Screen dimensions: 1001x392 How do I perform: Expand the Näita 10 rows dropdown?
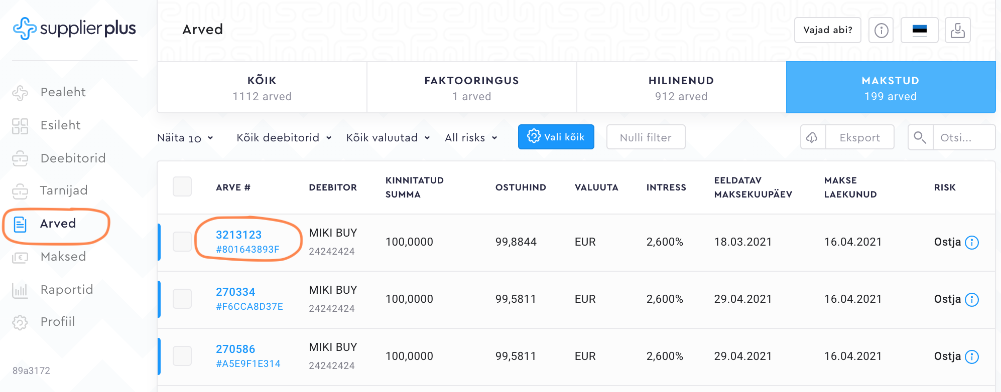(185, 138)
